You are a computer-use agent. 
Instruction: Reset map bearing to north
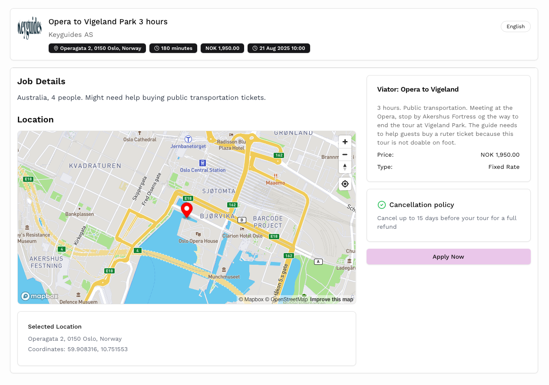tap(345, 167)
